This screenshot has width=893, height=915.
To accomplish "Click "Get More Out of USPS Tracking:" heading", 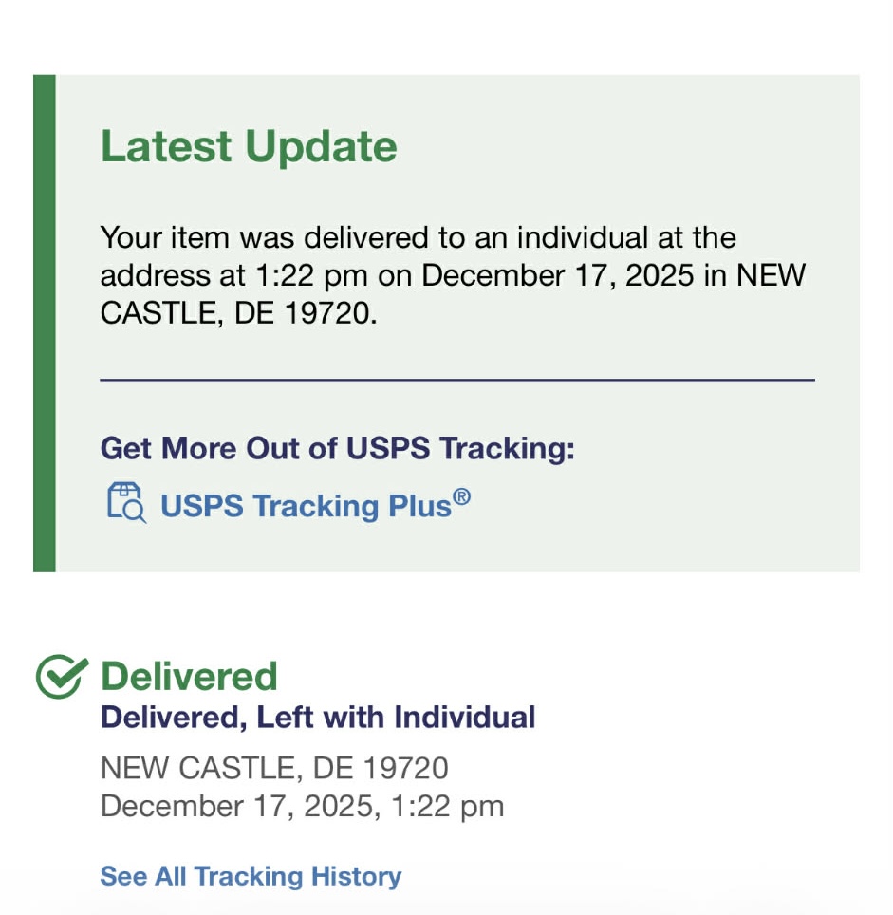I will click(338, 448).
